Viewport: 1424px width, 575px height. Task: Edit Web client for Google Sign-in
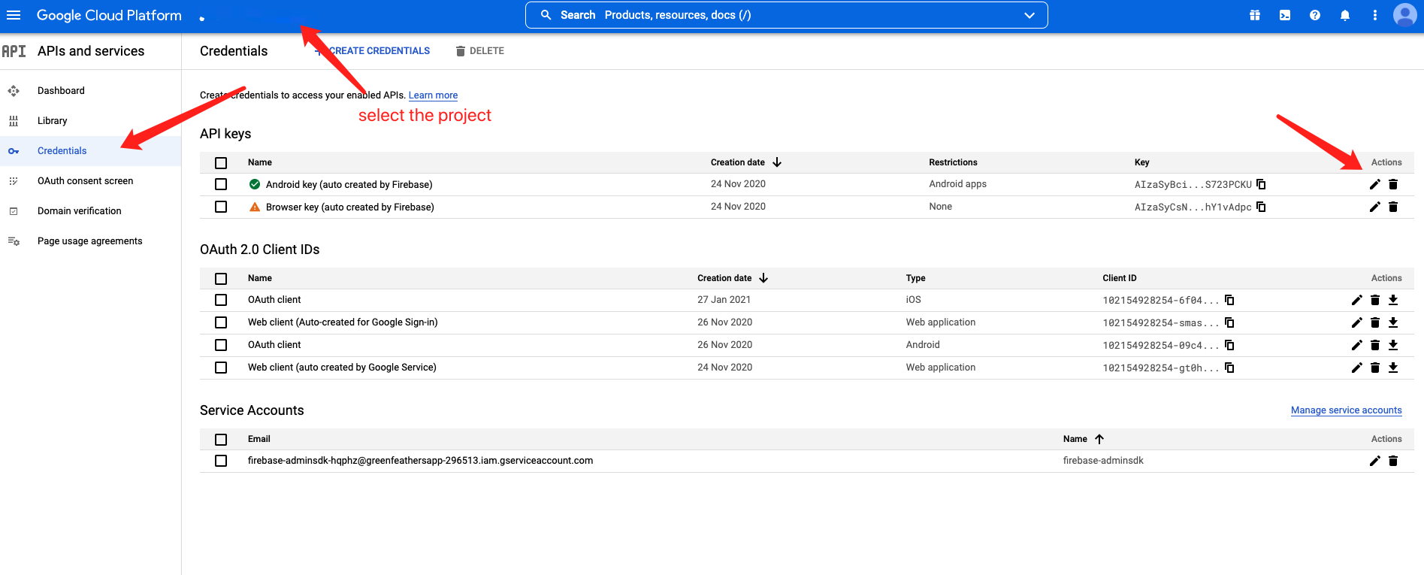point(1357,322)
